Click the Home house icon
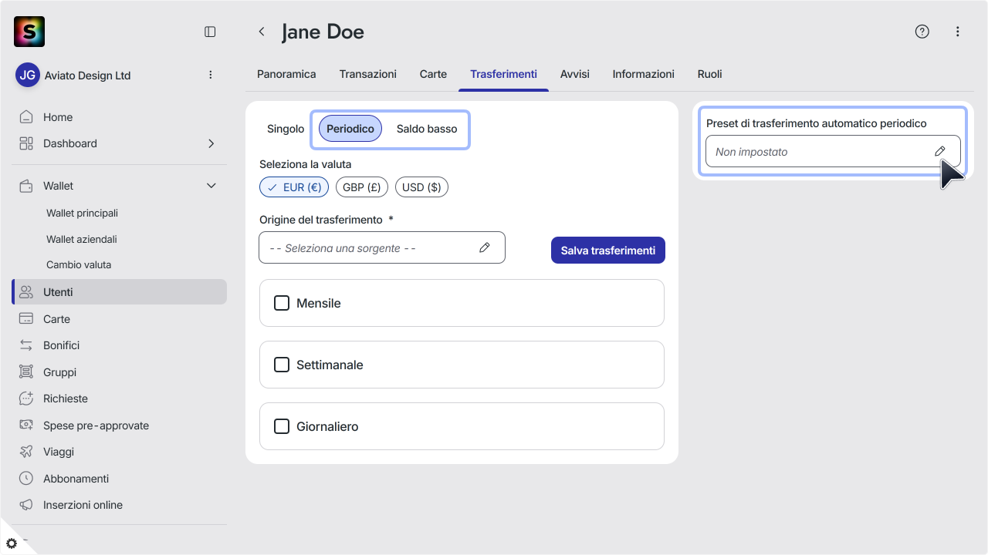 point(26,117)
